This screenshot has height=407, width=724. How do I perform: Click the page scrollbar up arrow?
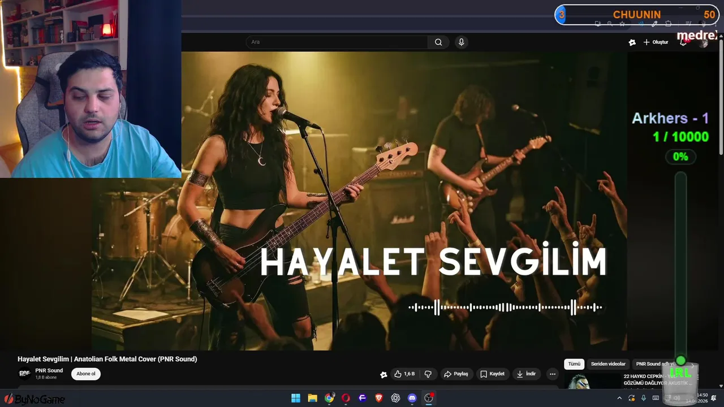tap(721, 36)
